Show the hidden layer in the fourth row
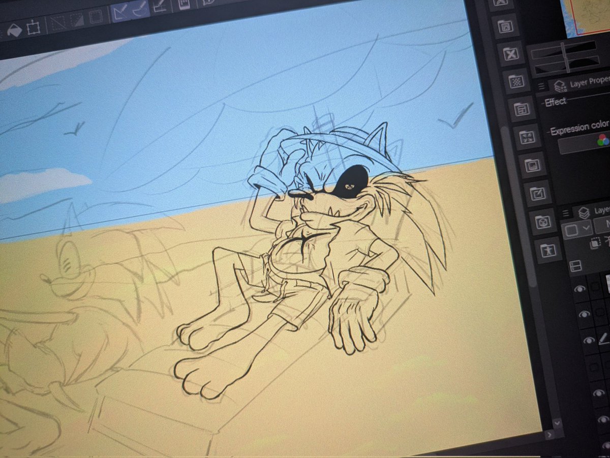The width and height of the screenshot is (610, 458). click(595, 366)
